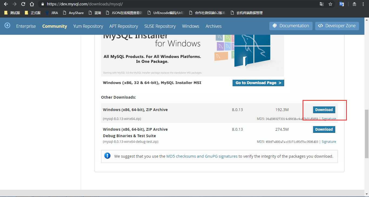The image size is (369, 197).
Task: Open the browser home page icon
Action: [x=32, y=4]
